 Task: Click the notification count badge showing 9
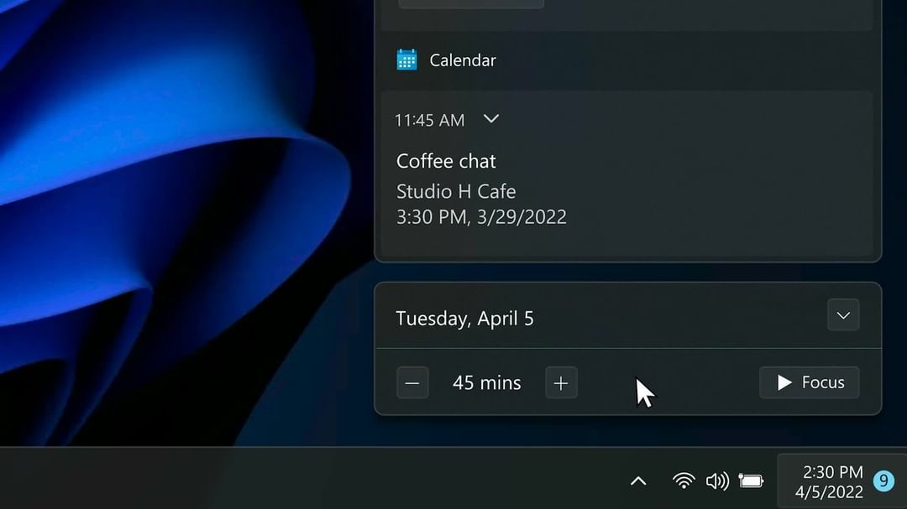click(883, 480)
